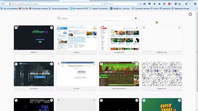The image size is (198, 111).
Task: Remove the server.pro tile
Action: [x=52, y=64]
